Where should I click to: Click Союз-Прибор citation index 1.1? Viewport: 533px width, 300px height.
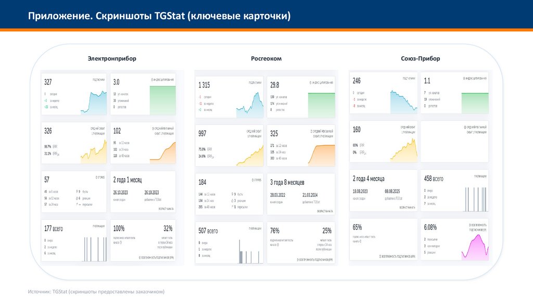coord(427,81)
